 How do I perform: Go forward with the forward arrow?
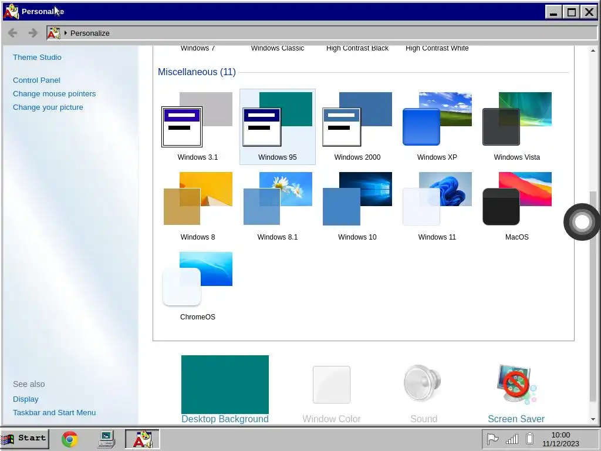click(x=33, y=33)
